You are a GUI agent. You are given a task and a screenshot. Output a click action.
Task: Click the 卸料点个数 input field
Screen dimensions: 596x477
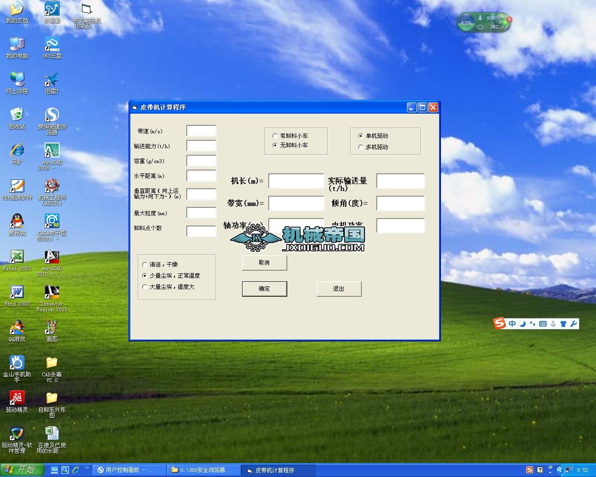pos(201,232)
